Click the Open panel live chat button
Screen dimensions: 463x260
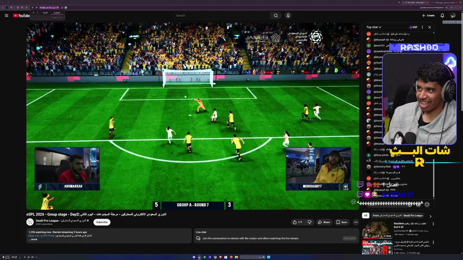(349, 238)
